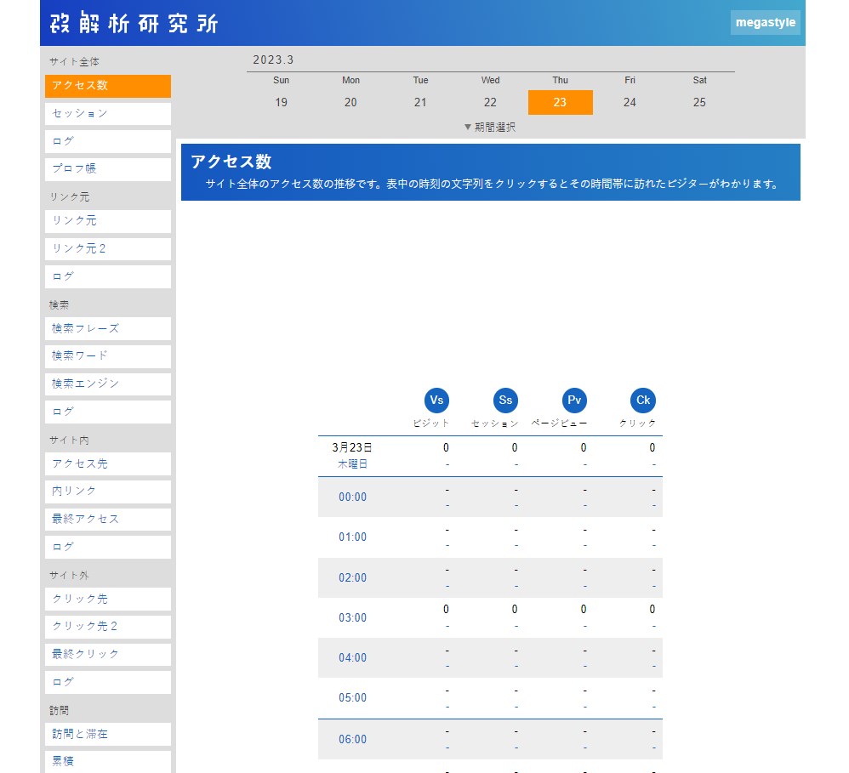Click the ビジット column label
The image size is (849, 773).
click(431, 423)
